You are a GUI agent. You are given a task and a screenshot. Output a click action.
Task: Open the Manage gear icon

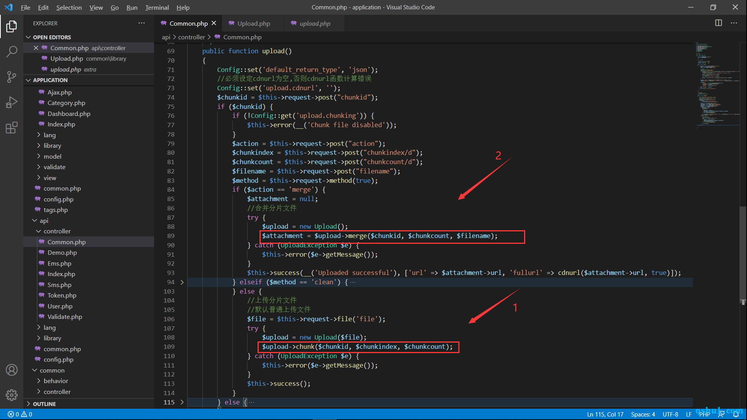pos(12,395)
